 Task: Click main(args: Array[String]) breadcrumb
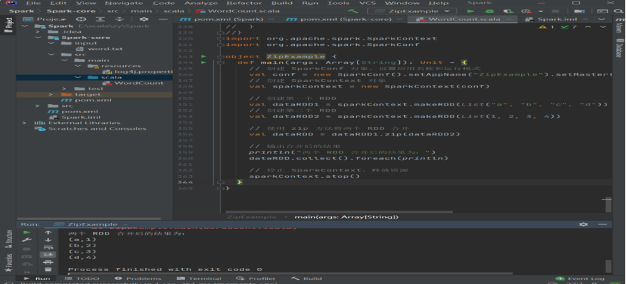(x=346, y=217)
